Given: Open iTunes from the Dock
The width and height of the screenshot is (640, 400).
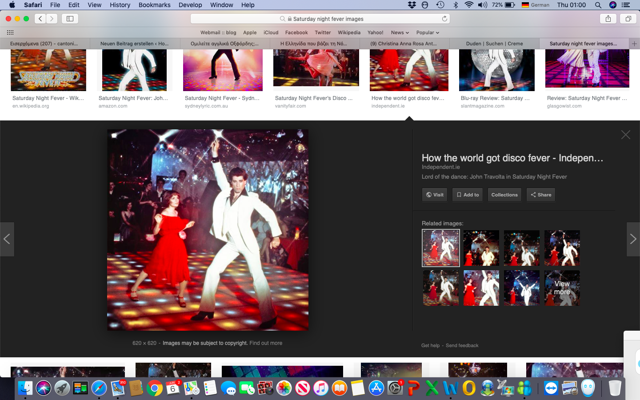Looking at the screenshot, I should coord(321,388).
